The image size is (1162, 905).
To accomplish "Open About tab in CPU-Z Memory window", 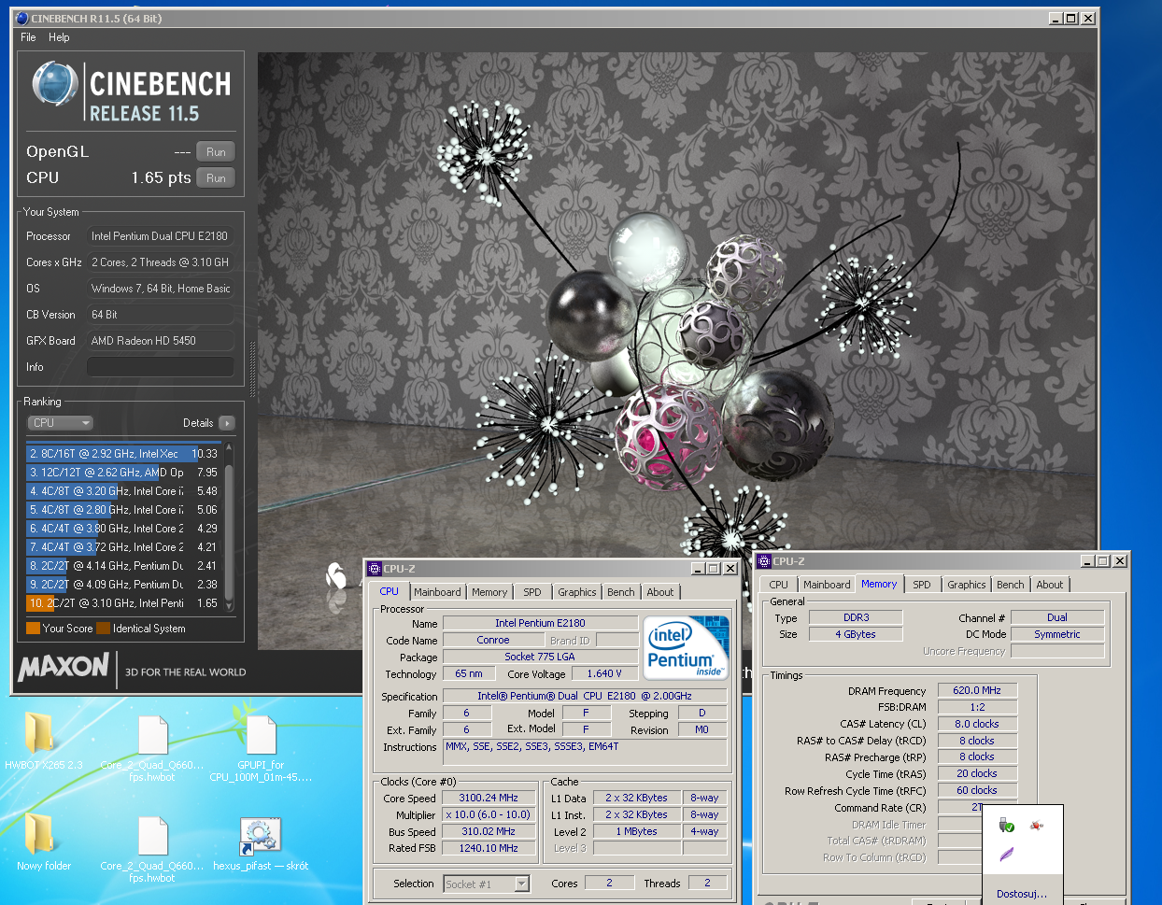I will click(x=1050, y=585).
